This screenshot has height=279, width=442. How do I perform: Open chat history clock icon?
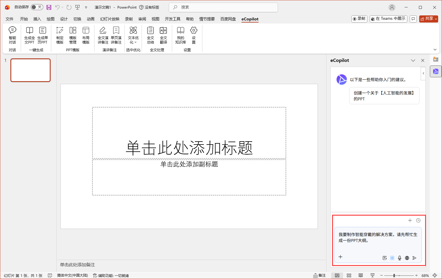click(x=418, y=220)
